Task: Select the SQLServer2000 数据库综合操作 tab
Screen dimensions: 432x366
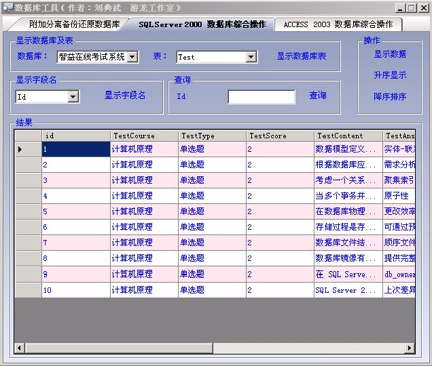Action: click(202, 24)
